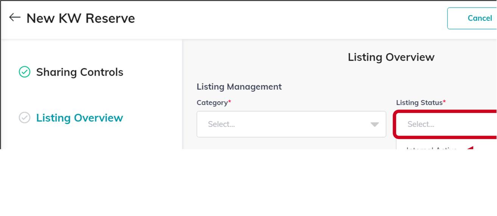Viewport: 497px width, 216px height.
Task: Choose the Internal Active status option
Action: (x=432, y=148)
